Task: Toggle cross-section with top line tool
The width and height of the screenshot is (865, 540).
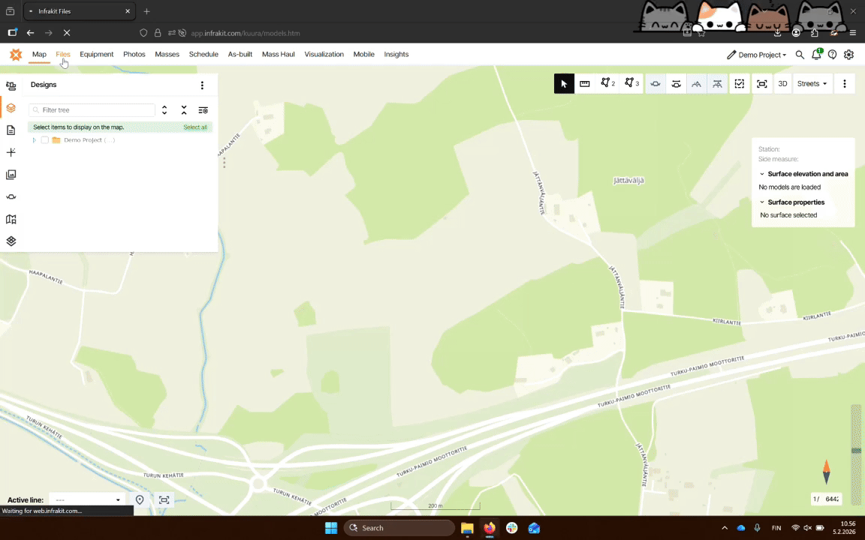Action: tap(676, 84)
